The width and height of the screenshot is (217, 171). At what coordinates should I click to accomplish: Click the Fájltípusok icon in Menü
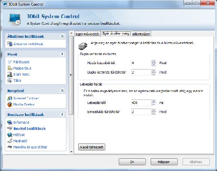point(10,62)
